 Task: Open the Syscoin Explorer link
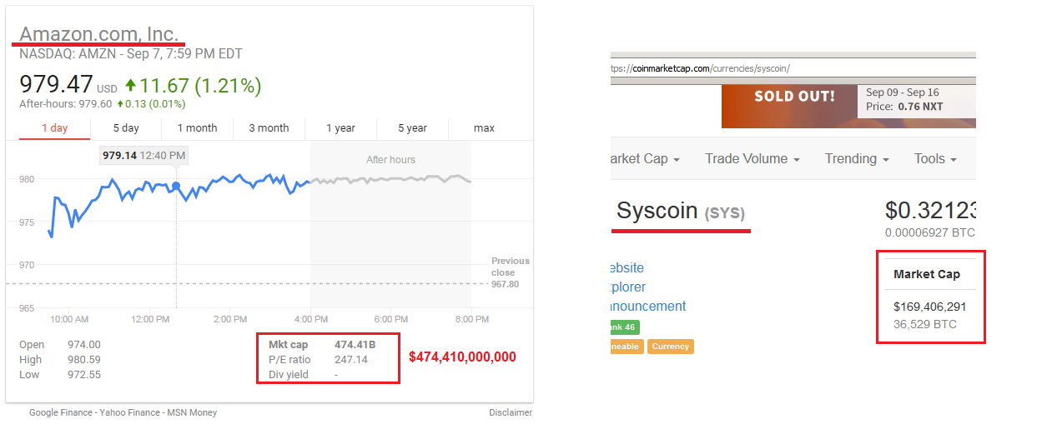pyautogui.click(x=629, y=287)
